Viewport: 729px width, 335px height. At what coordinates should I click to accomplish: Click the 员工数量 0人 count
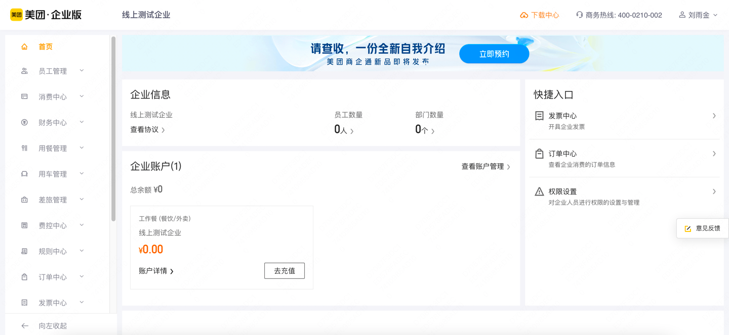point(344,130)
